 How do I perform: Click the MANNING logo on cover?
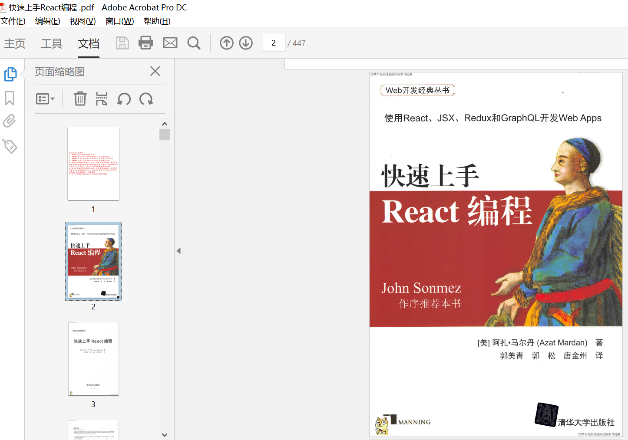[x=414, y=422]
